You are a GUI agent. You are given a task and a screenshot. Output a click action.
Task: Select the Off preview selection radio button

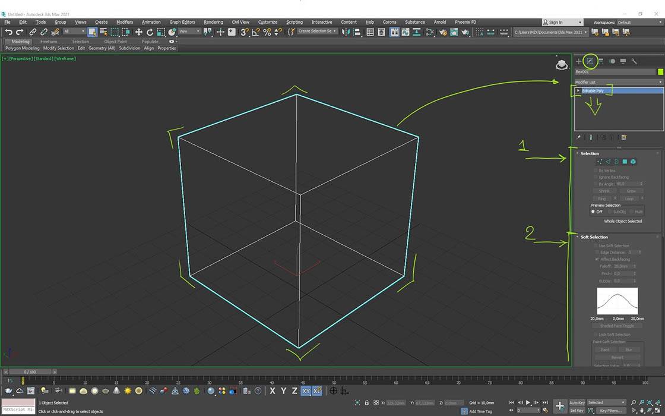593,212
